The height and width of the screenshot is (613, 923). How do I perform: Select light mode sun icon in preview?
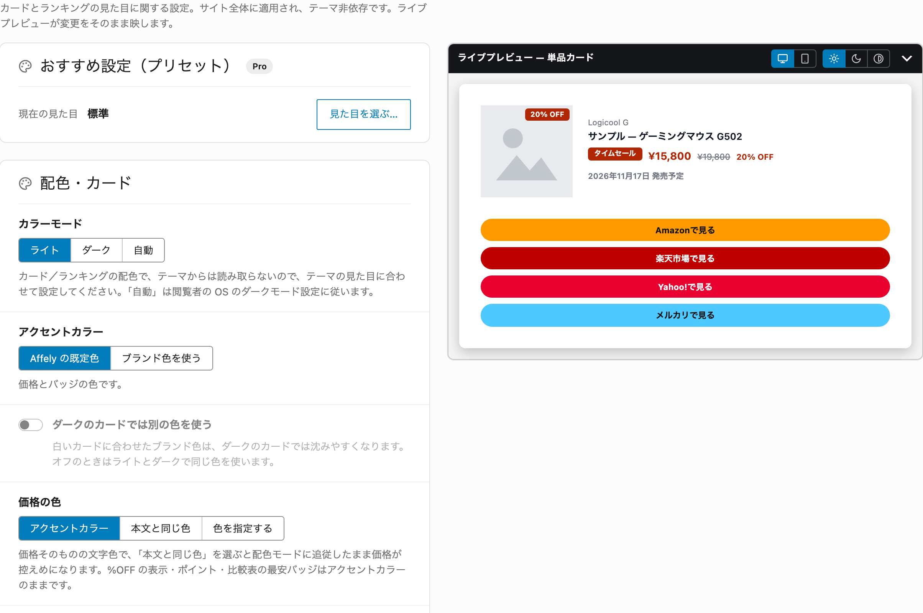tap(834, 59)
